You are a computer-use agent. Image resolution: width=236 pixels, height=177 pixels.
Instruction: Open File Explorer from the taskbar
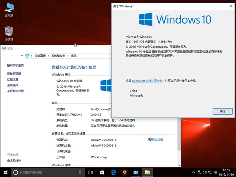click(x=147, y=172)
